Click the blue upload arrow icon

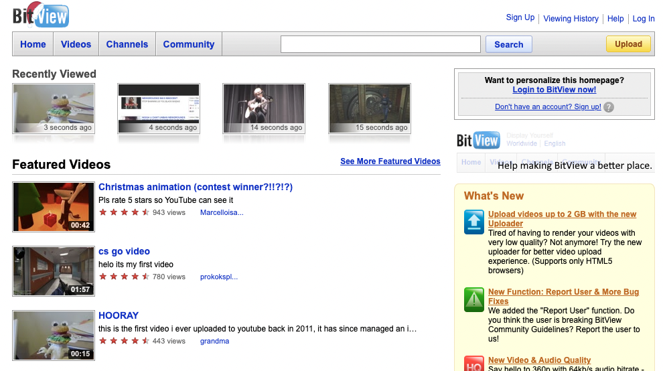click(474, 222)
